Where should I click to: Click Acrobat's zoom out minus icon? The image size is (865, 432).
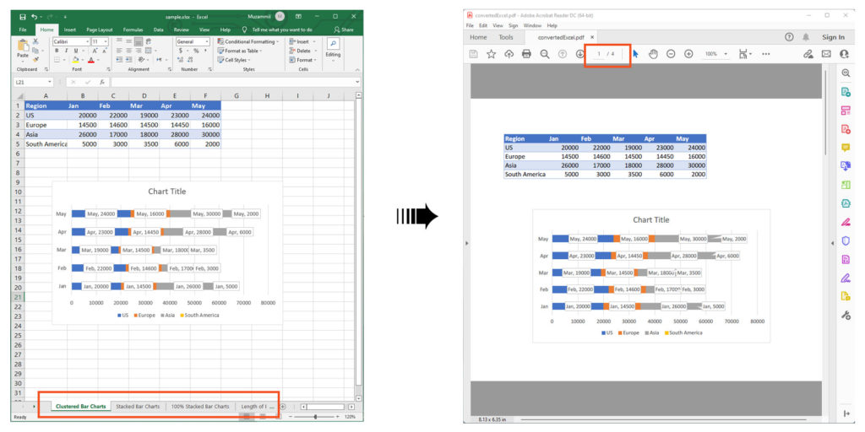pyautogui.click(x=671, y=54)
